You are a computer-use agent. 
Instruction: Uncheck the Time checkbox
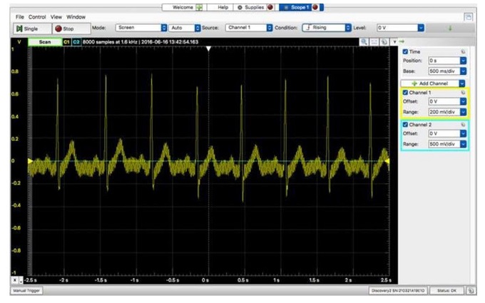click(x=406, y=51)
